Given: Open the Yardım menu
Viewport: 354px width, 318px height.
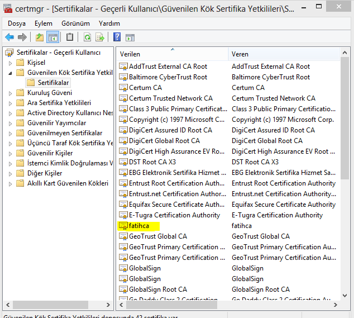Looking at the screenshot, I should pos(109,23).
